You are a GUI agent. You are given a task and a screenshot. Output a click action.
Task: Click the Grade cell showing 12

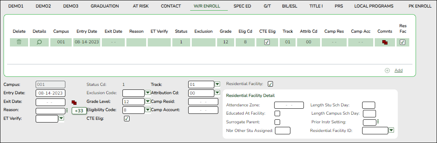click(225, 42)
